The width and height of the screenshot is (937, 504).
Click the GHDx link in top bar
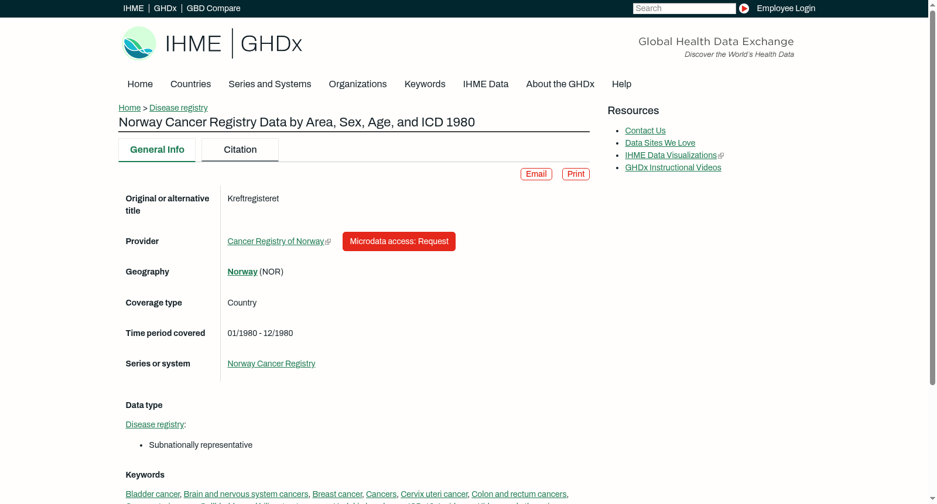pyautogui.click(x=165, y=8)
